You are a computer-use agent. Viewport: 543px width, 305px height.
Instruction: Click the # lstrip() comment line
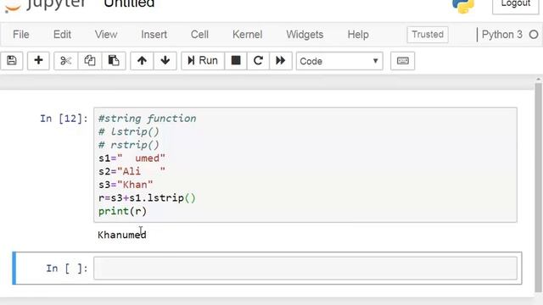click(x=128, y=132)
